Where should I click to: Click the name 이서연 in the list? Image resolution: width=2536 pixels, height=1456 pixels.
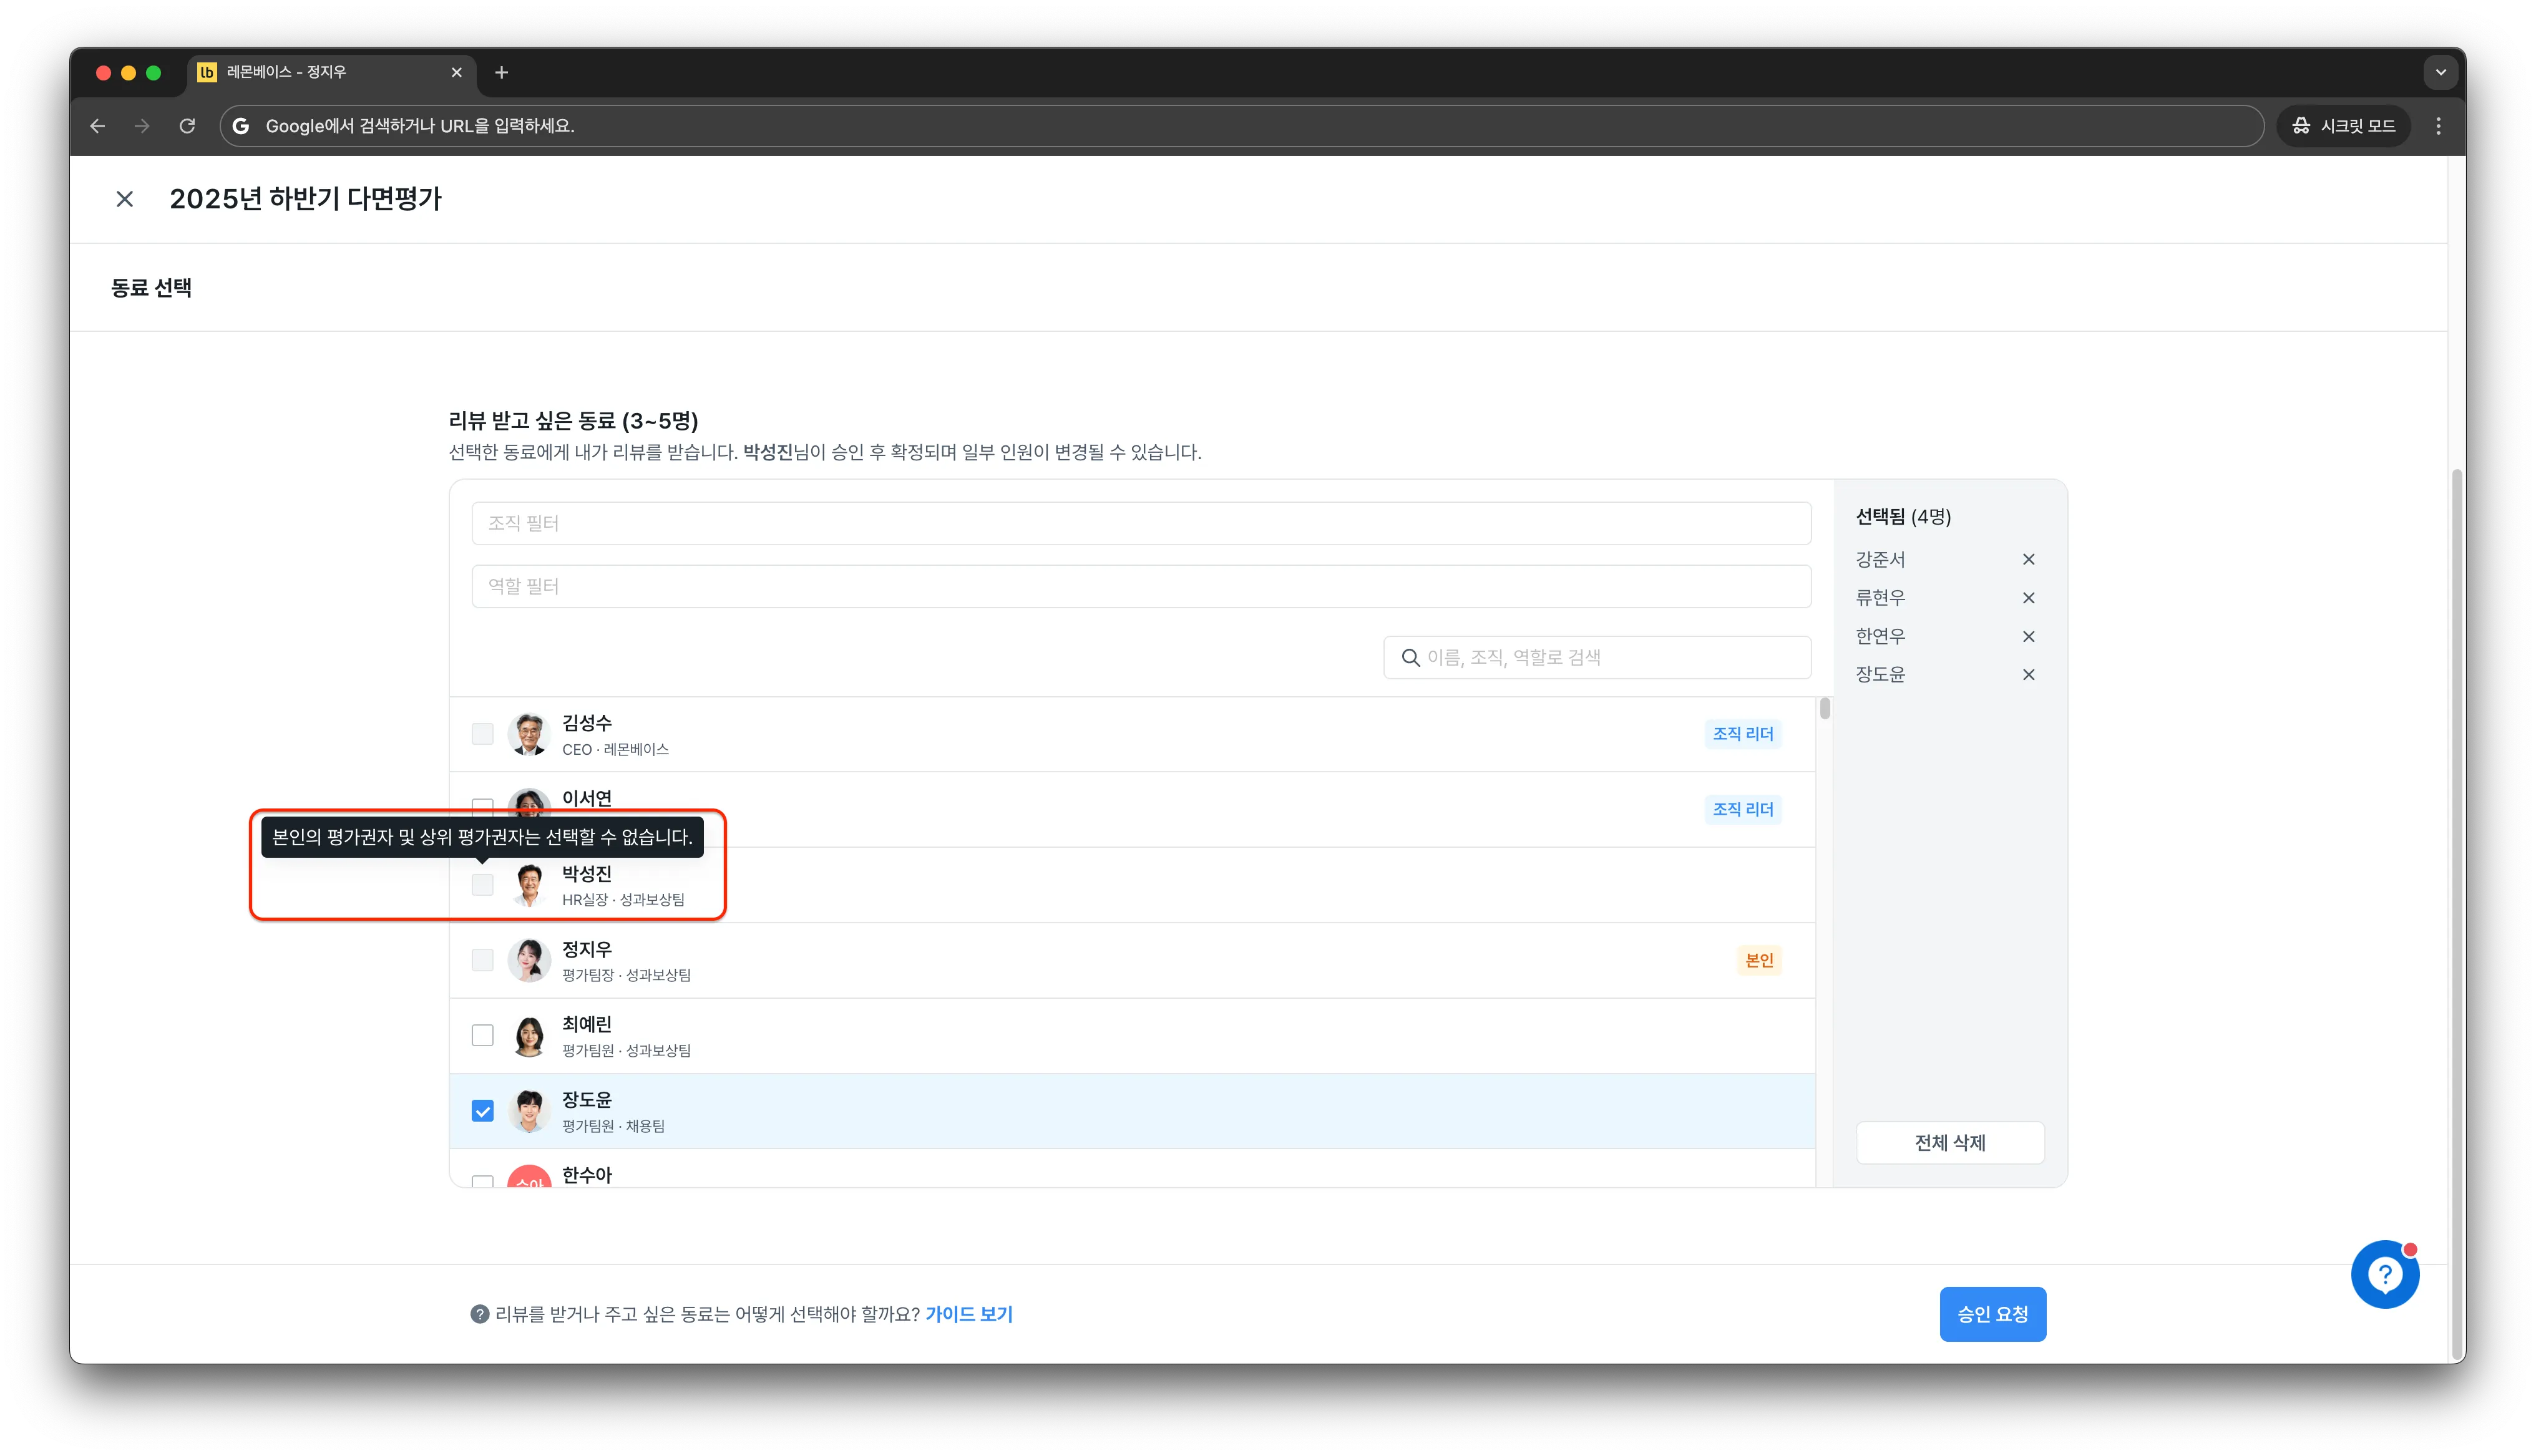click(587, 798)
